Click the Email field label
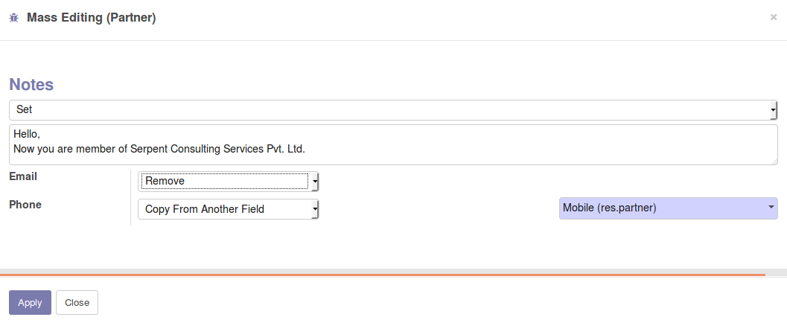Screen dimensions: 787x323 [x=23, y=176]
